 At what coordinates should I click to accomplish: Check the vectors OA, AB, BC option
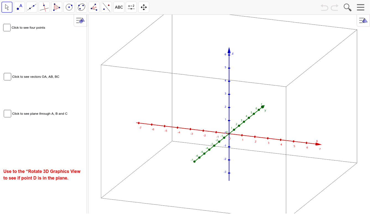pos(7,77)
